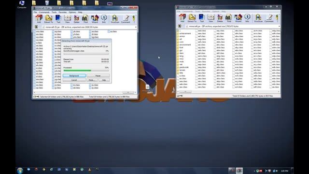Click Info icon in right WinRAR window
309x174 pixels.
247,18
